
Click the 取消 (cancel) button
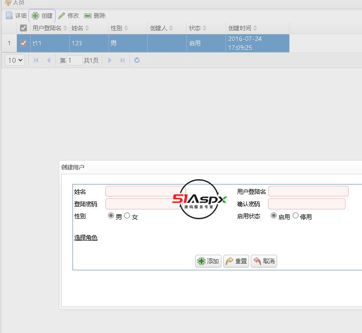(x=264, y=261)
